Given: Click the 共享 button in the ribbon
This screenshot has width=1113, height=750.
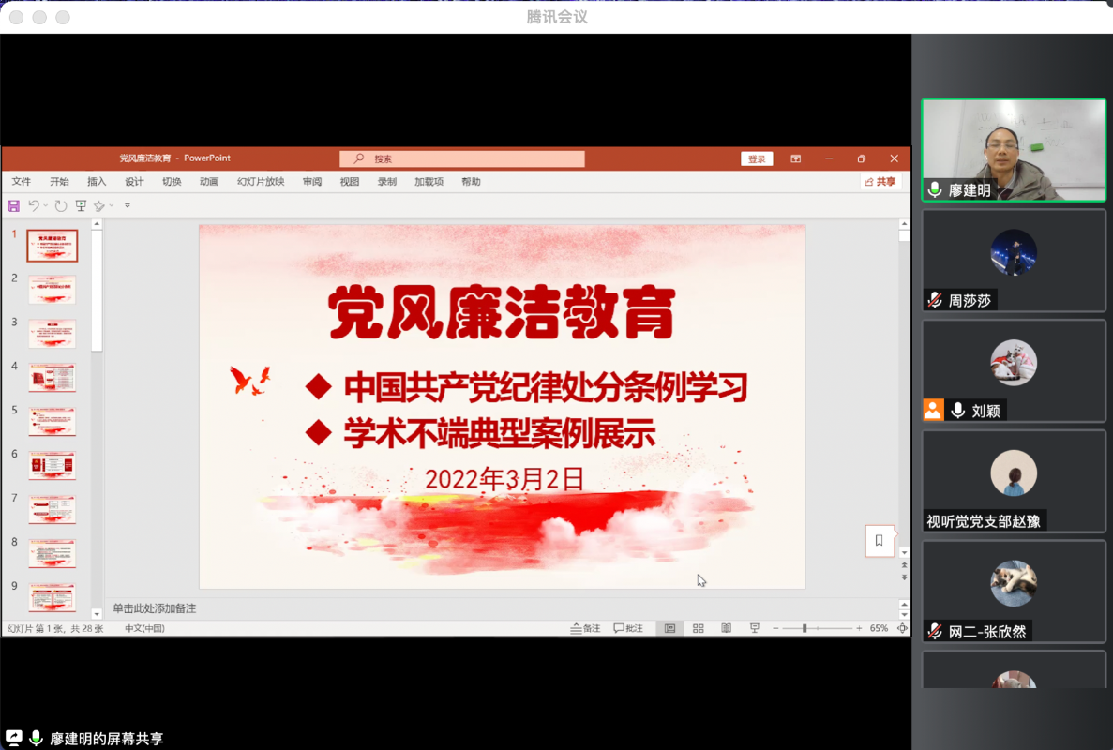Looking at the screenshot, I should click(x=880, y=181).
